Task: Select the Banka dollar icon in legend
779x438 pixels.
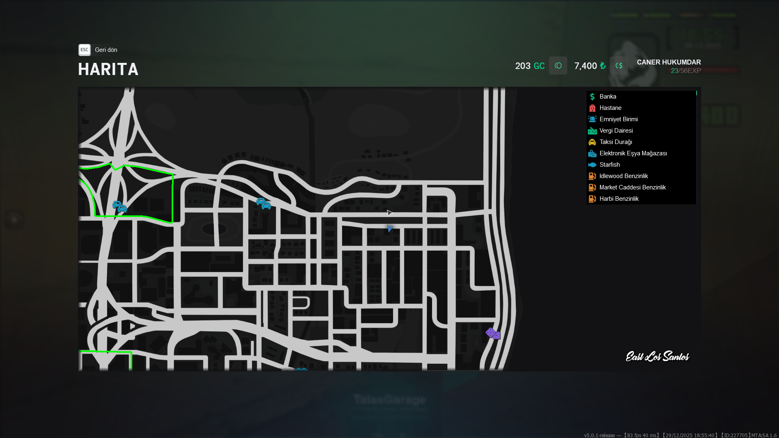Action: [592, 97]
